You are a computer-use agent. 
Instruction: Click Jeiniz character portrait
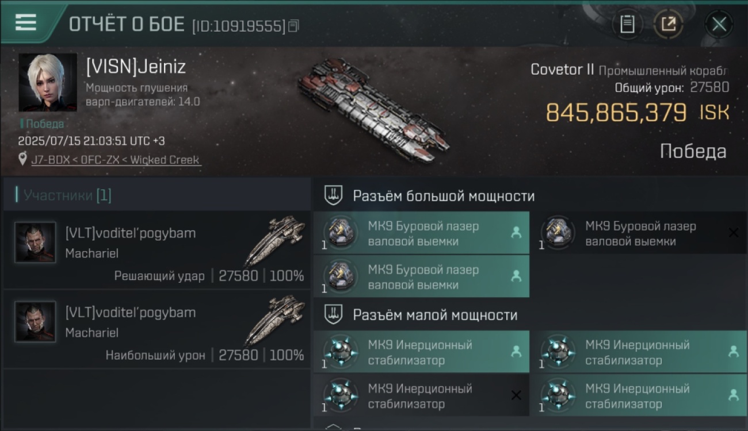[x=48, y=82]
